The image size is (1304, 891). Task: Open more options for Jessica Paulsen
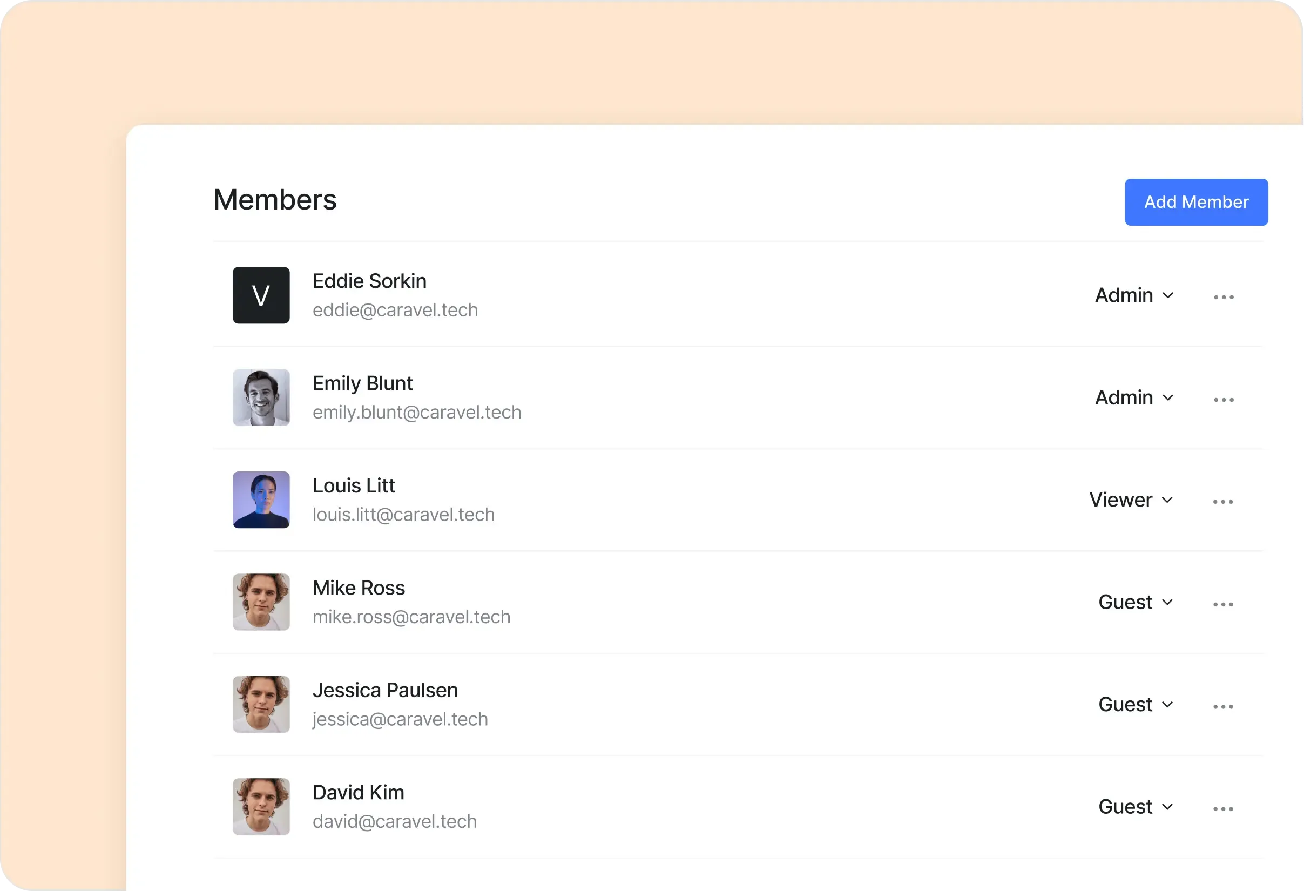pyautogui.click(x=1222, y=706)
